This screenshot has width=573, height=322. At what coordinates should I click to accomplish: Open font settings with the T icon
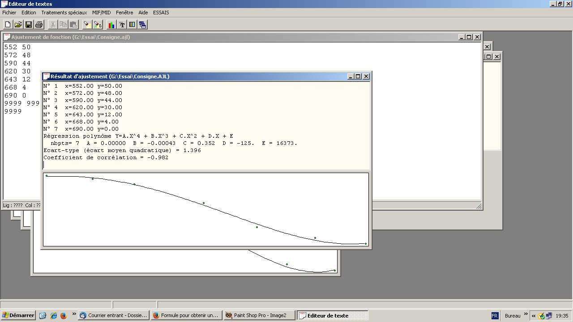[122, 25]
